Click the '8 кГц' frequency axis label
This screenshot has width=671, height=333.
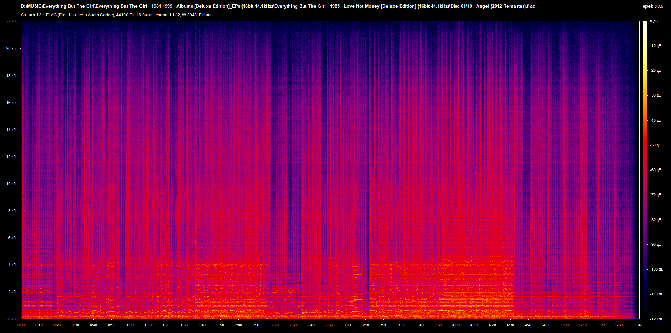[x=13, y=211]
